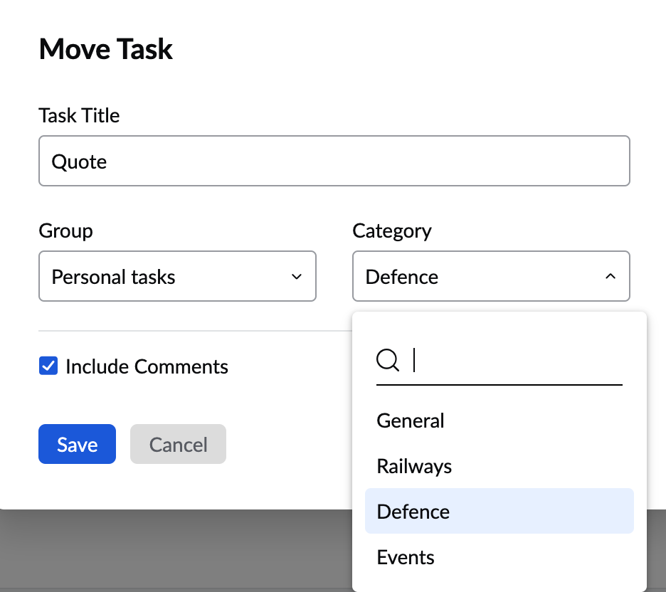Select General from the category list
Viewport: 666px width, 592px height.
click(499, 421)
